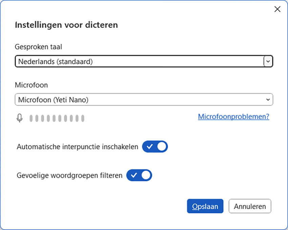The height and width of the screenshot is (230, 288).
Task: Click the Automatische interpunctie inschakelen label
Action: 77,147
